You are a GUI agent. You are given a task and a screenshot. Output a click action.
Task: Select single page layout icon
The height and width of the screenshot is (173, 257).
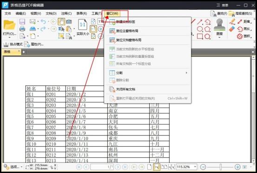[x=149, y=167]
